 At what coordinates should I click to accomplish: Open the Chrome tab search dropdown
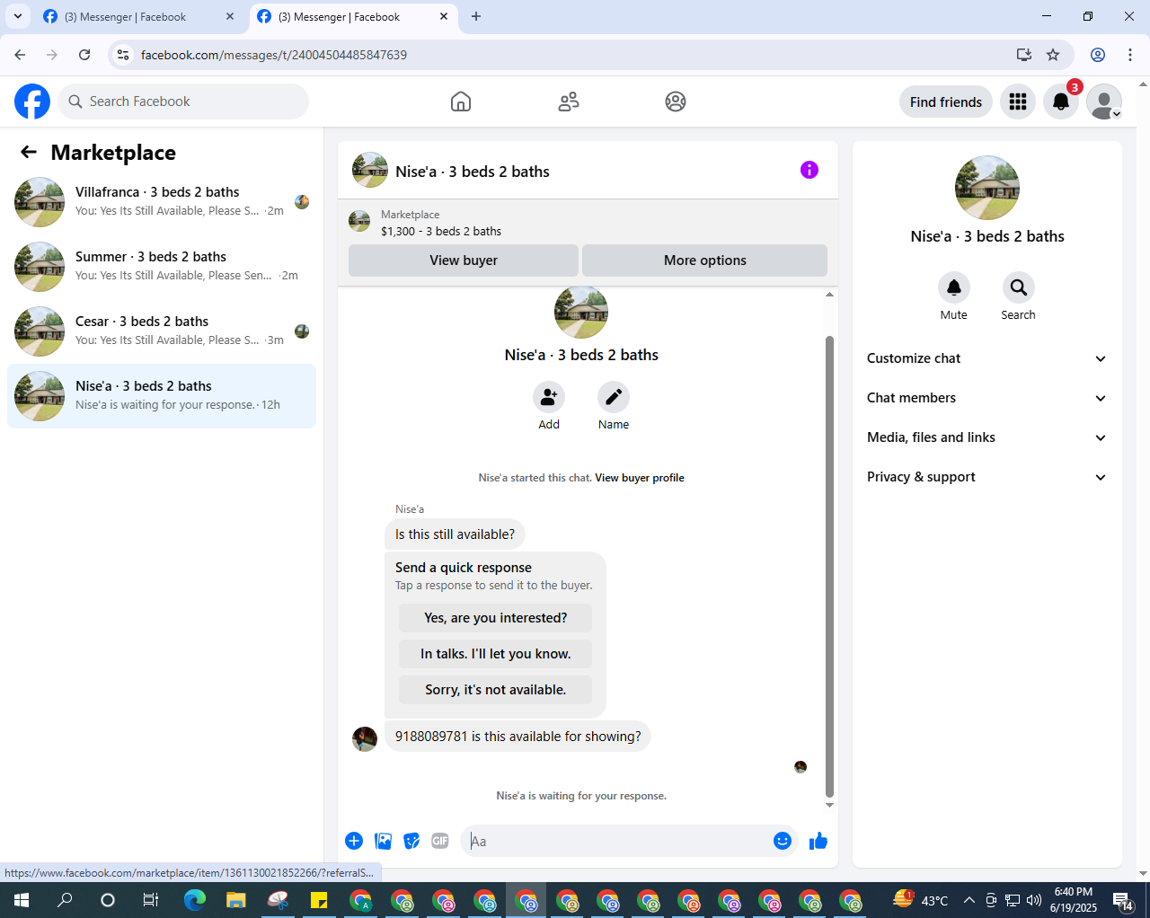point(18,16)
